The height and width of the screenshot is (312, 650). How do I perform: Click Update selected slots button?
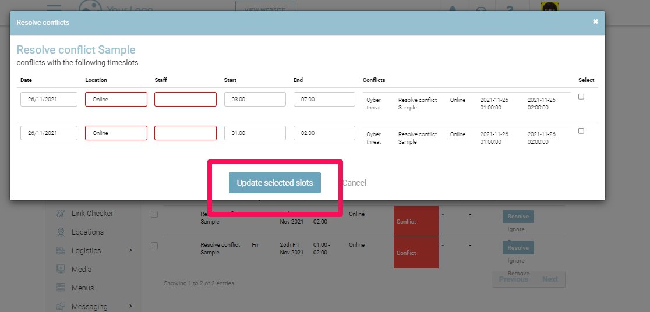click(274, 183)
